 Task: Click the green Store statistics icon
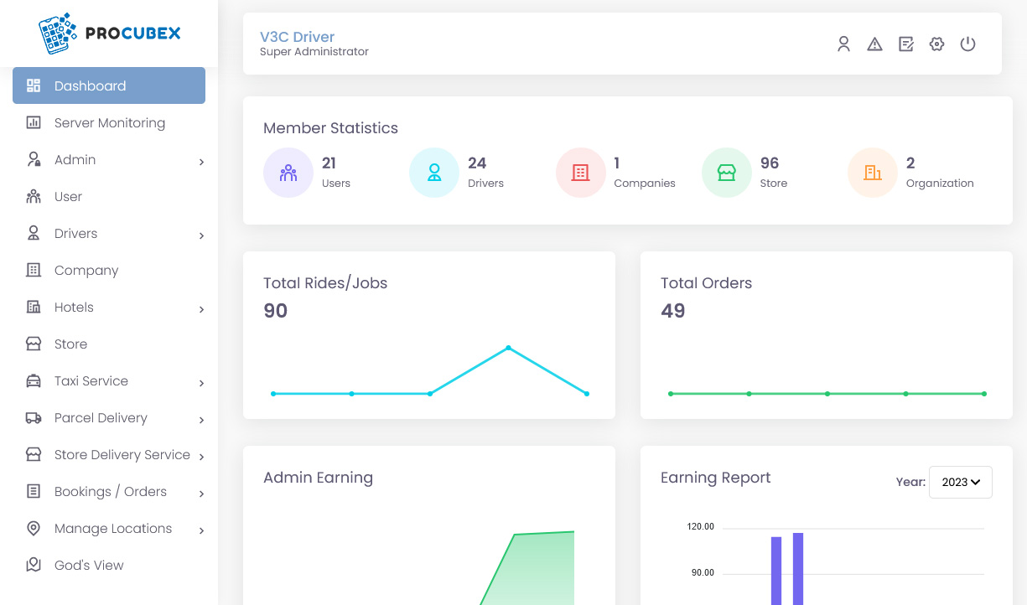(726, 173)
